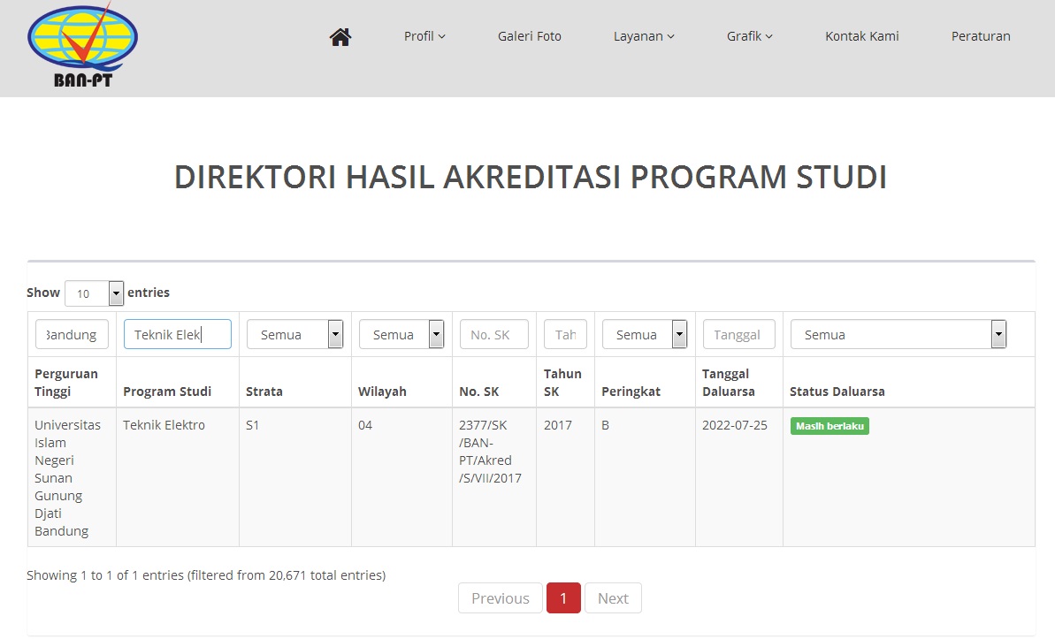Click the Tahun SK filter field
Viewport: 1055px width, 639px height.
pos(565,334)
